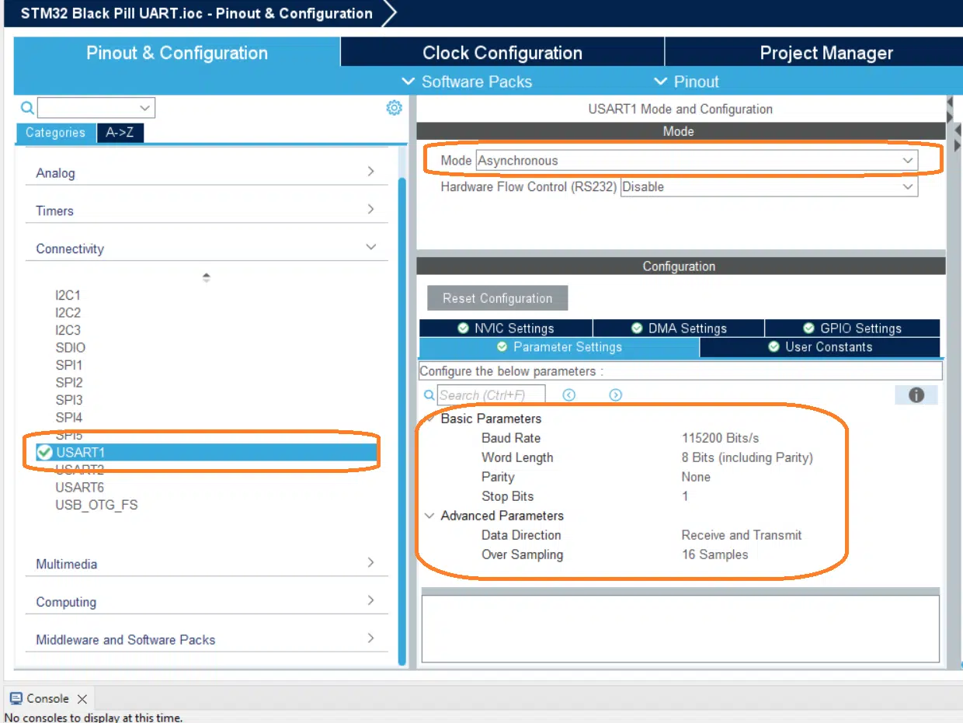
Task: Select SPI4 in the Connectivity list
Action: click(69, 418)
